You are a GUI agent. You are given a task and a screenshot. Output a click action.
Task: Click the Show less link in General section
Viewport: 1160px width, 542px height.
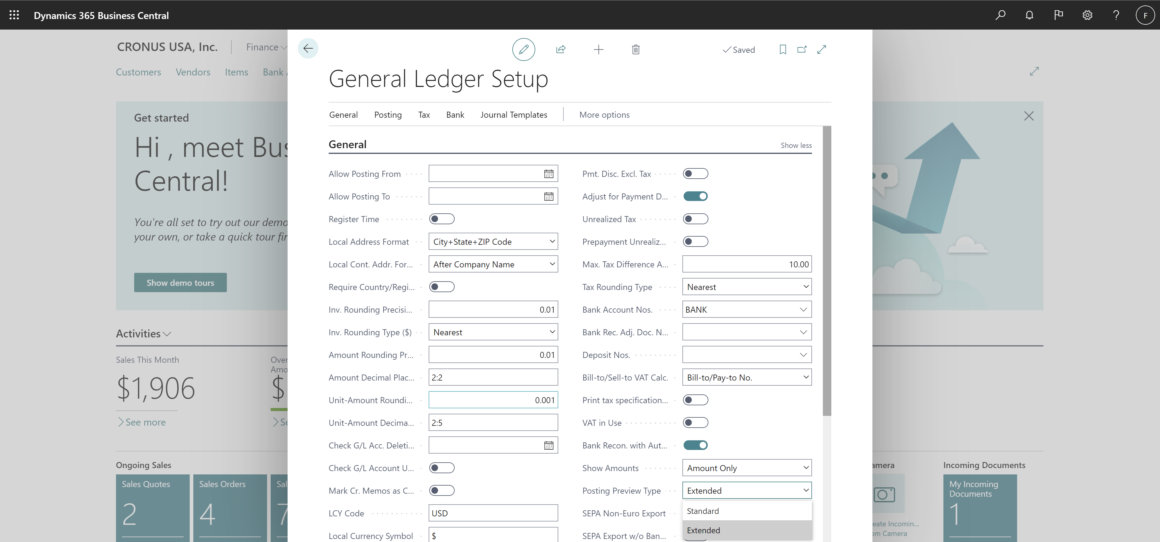795,144
